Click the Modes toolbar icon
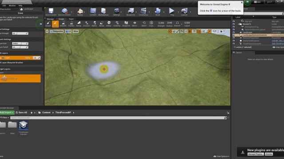The image size is (284, 159). pos(80,12)
